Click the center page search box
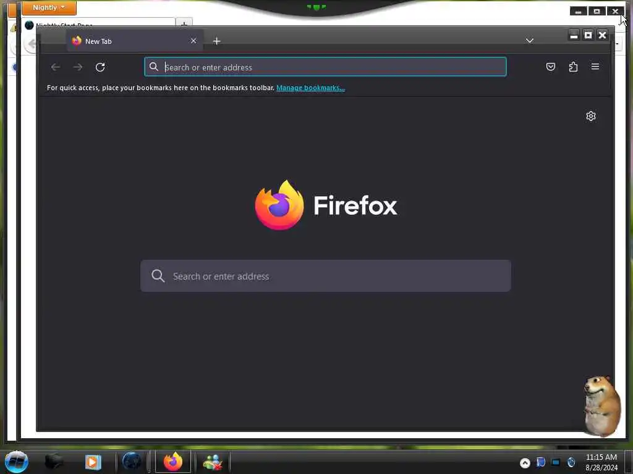The width and height of the screenshot is (633, 474). tap(325, 276)
